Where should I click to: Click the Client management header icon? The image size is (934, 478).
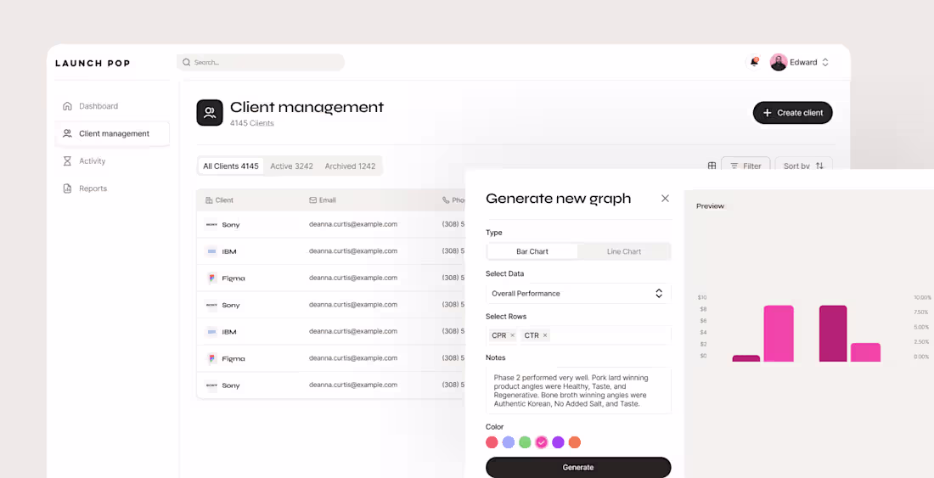[210, 113]
